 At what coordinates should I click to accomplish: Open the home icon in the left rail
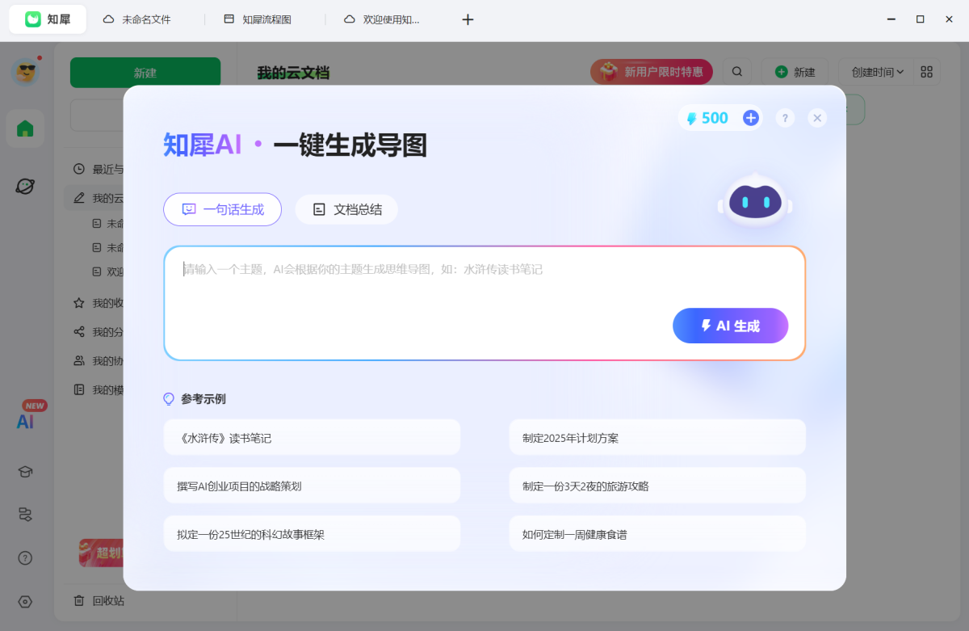point(25,128)
